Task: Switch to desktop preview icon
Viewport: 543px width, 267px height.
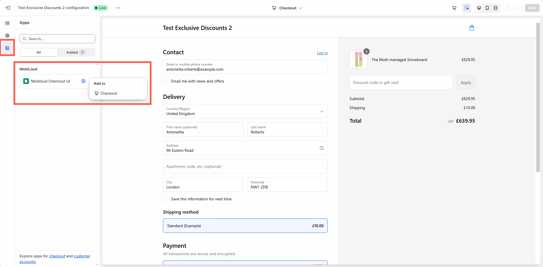Action: point(479,8)
